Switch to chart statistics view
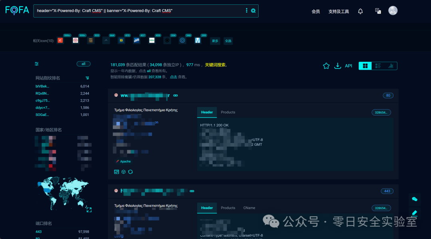 391,66
